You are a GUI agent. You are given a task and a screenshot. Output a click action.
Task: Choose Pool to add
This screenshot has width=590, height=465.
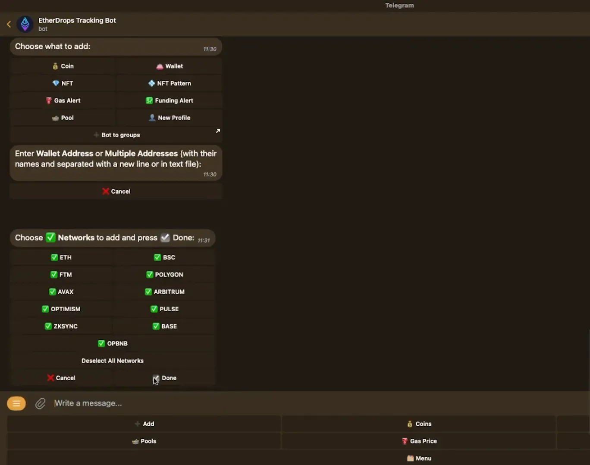(x=63, y=118)
